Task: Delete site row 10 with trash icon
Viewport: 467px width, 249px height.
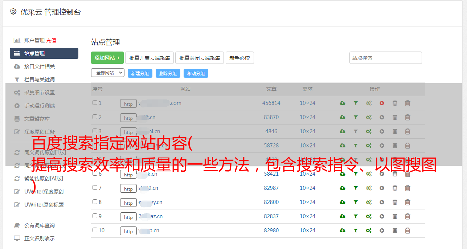Action: 407,230
